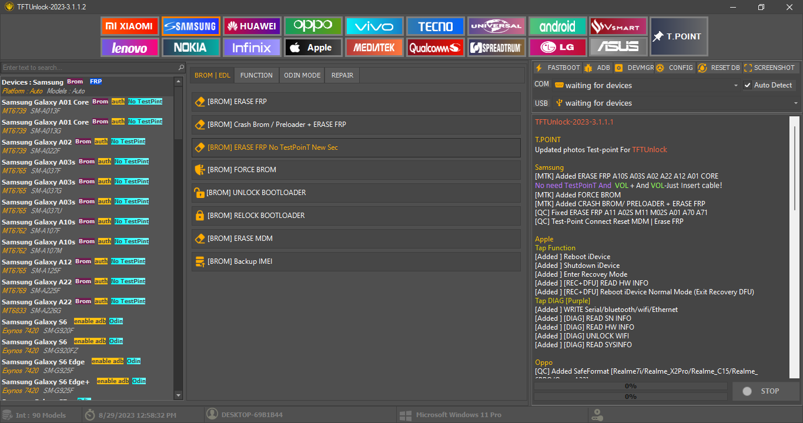
Task: Select the Xiaomi brand button
Action: [129, 26]
